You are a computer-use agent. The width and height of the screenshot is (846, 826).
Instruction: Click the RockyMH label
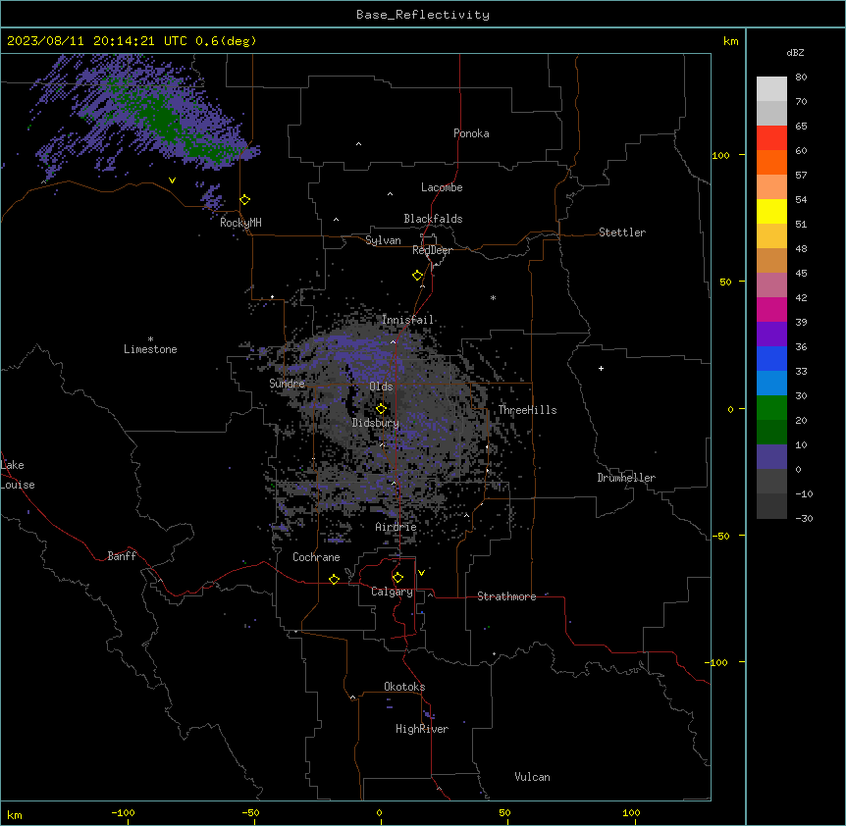tap(240, 223)
